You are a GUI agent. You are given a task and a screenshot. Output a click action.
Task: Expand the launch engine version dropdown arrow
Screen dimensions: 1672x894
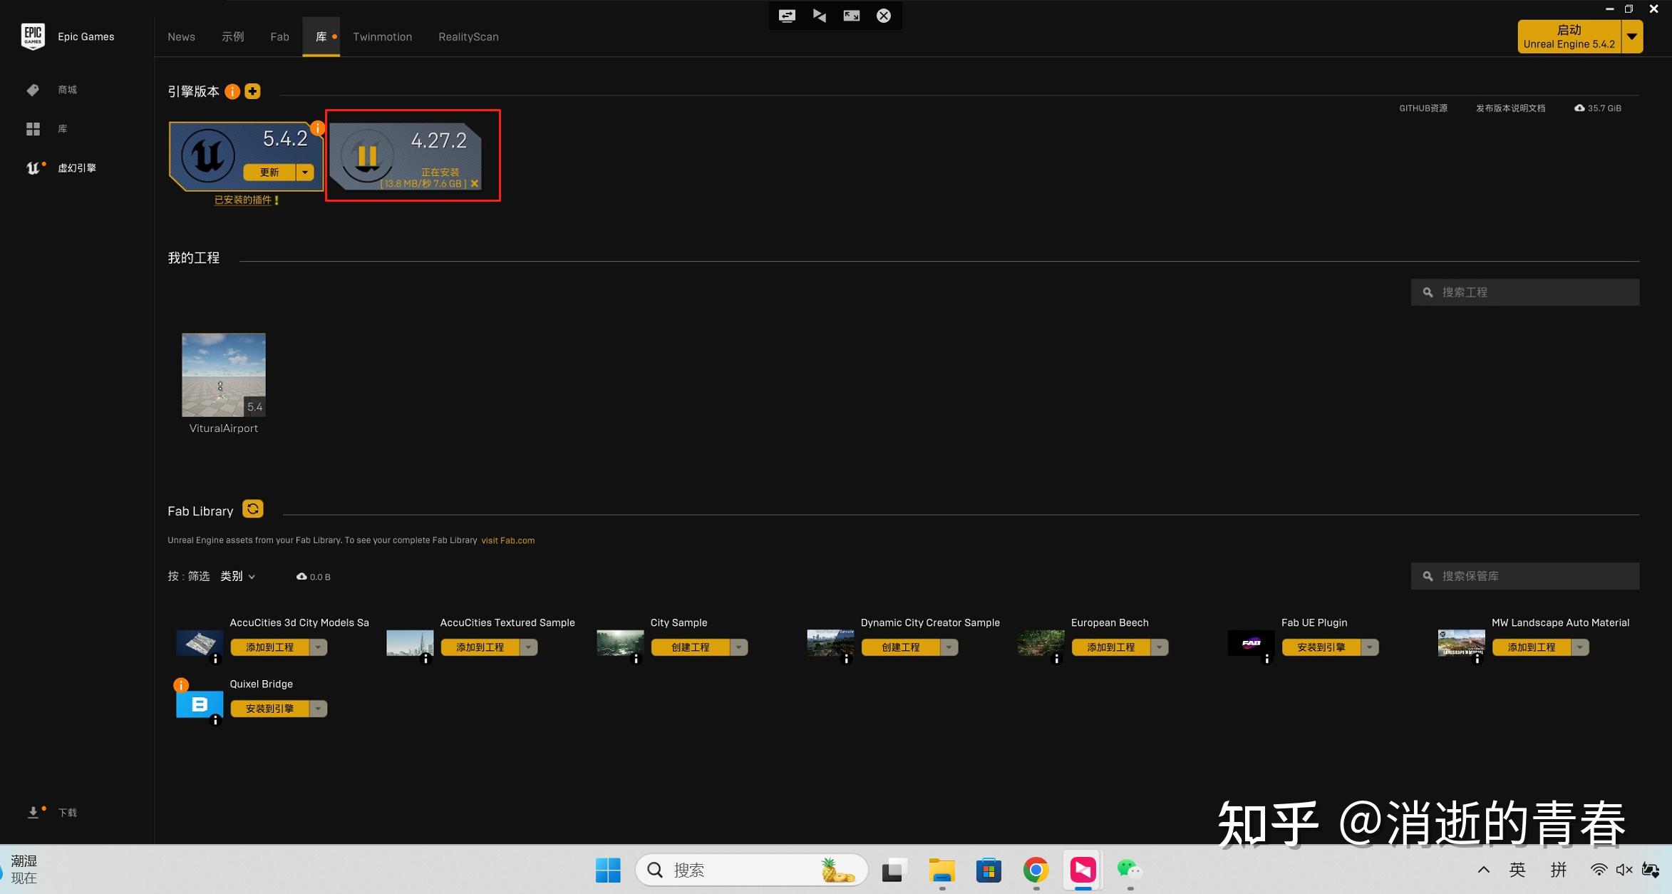tap(1632, 37)
